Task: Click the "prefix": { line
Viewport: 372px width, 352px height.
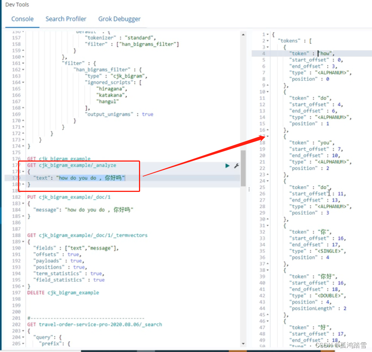Action: click(55, 344)
